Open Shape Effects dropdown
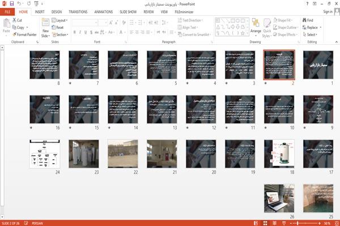Image resolution: width=340 pixels, height=226 pixels. click(x=285, y=35)
